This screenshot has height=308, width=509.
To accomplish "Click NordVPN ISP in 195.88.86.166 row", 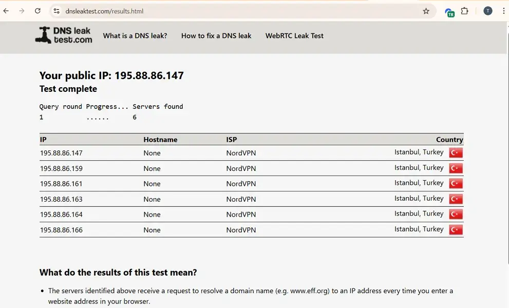I will [x=241, y=230].
